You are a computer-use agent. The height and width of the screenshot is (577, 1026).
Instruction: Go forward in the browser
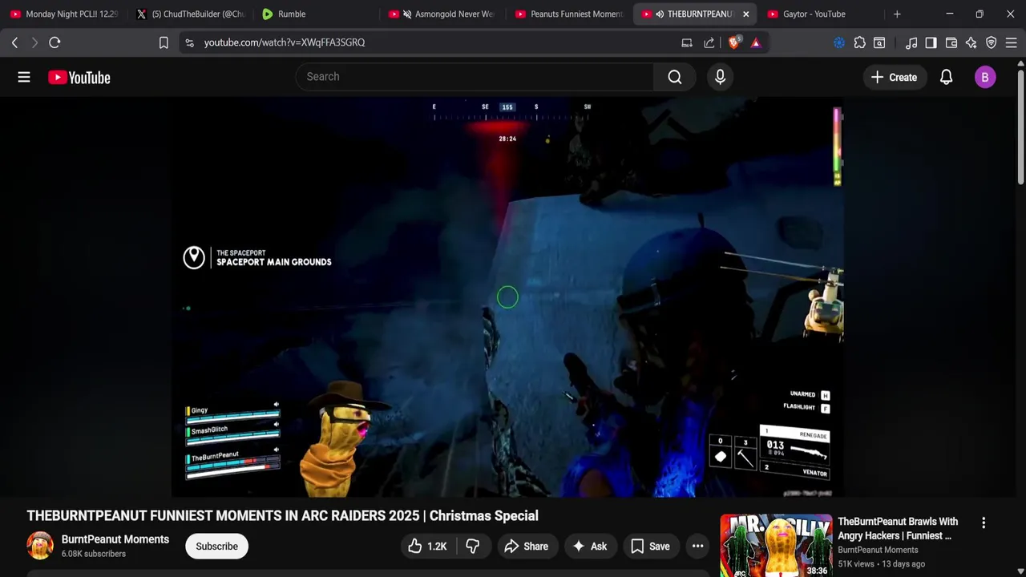tap(34, 42)
